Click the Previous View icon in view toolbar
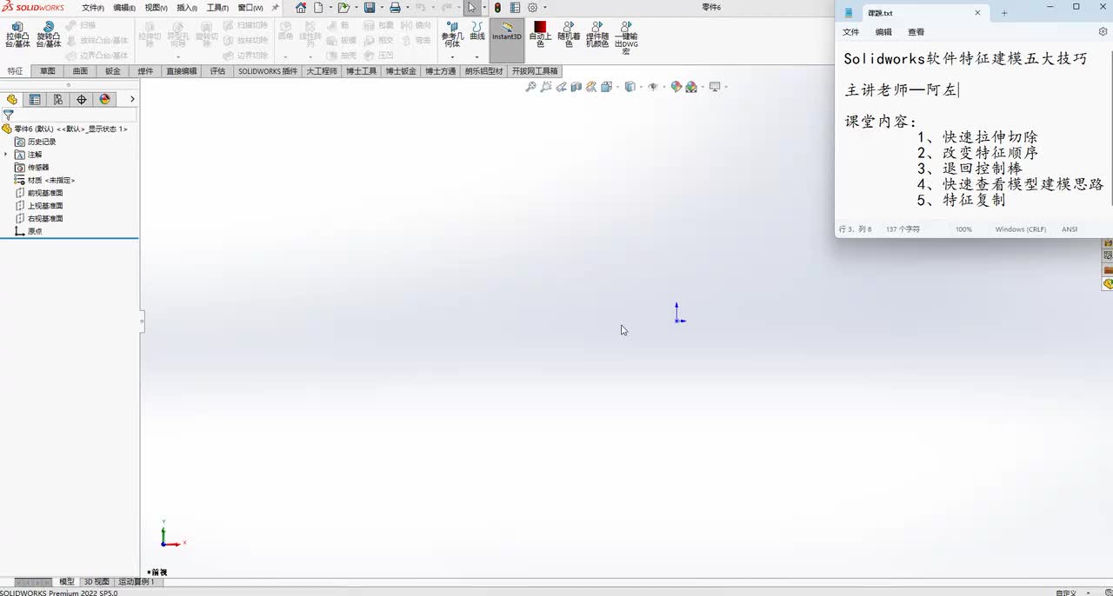The image size is (1113, 596). click(562, 87)
